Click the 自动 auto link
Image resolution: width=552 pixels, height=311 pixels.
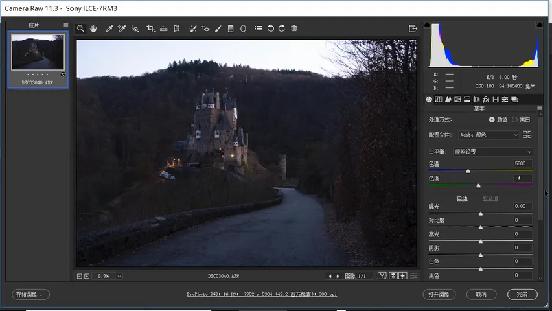click(462, 198)
